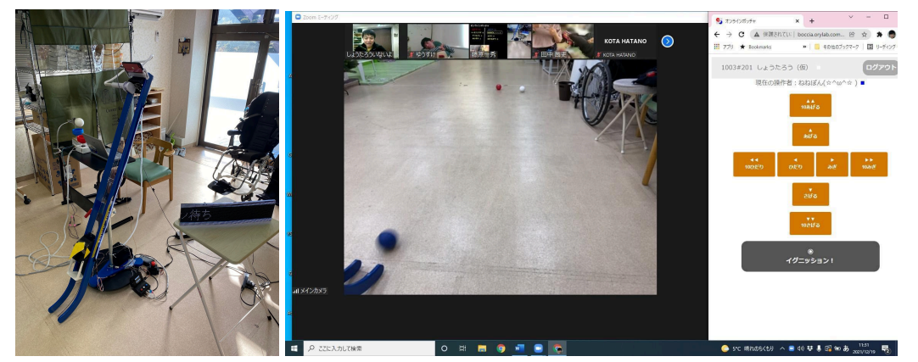Show more Zoom participants with the arrow
The height and width of the screenshot is (362, 918).
coord(668,41)
